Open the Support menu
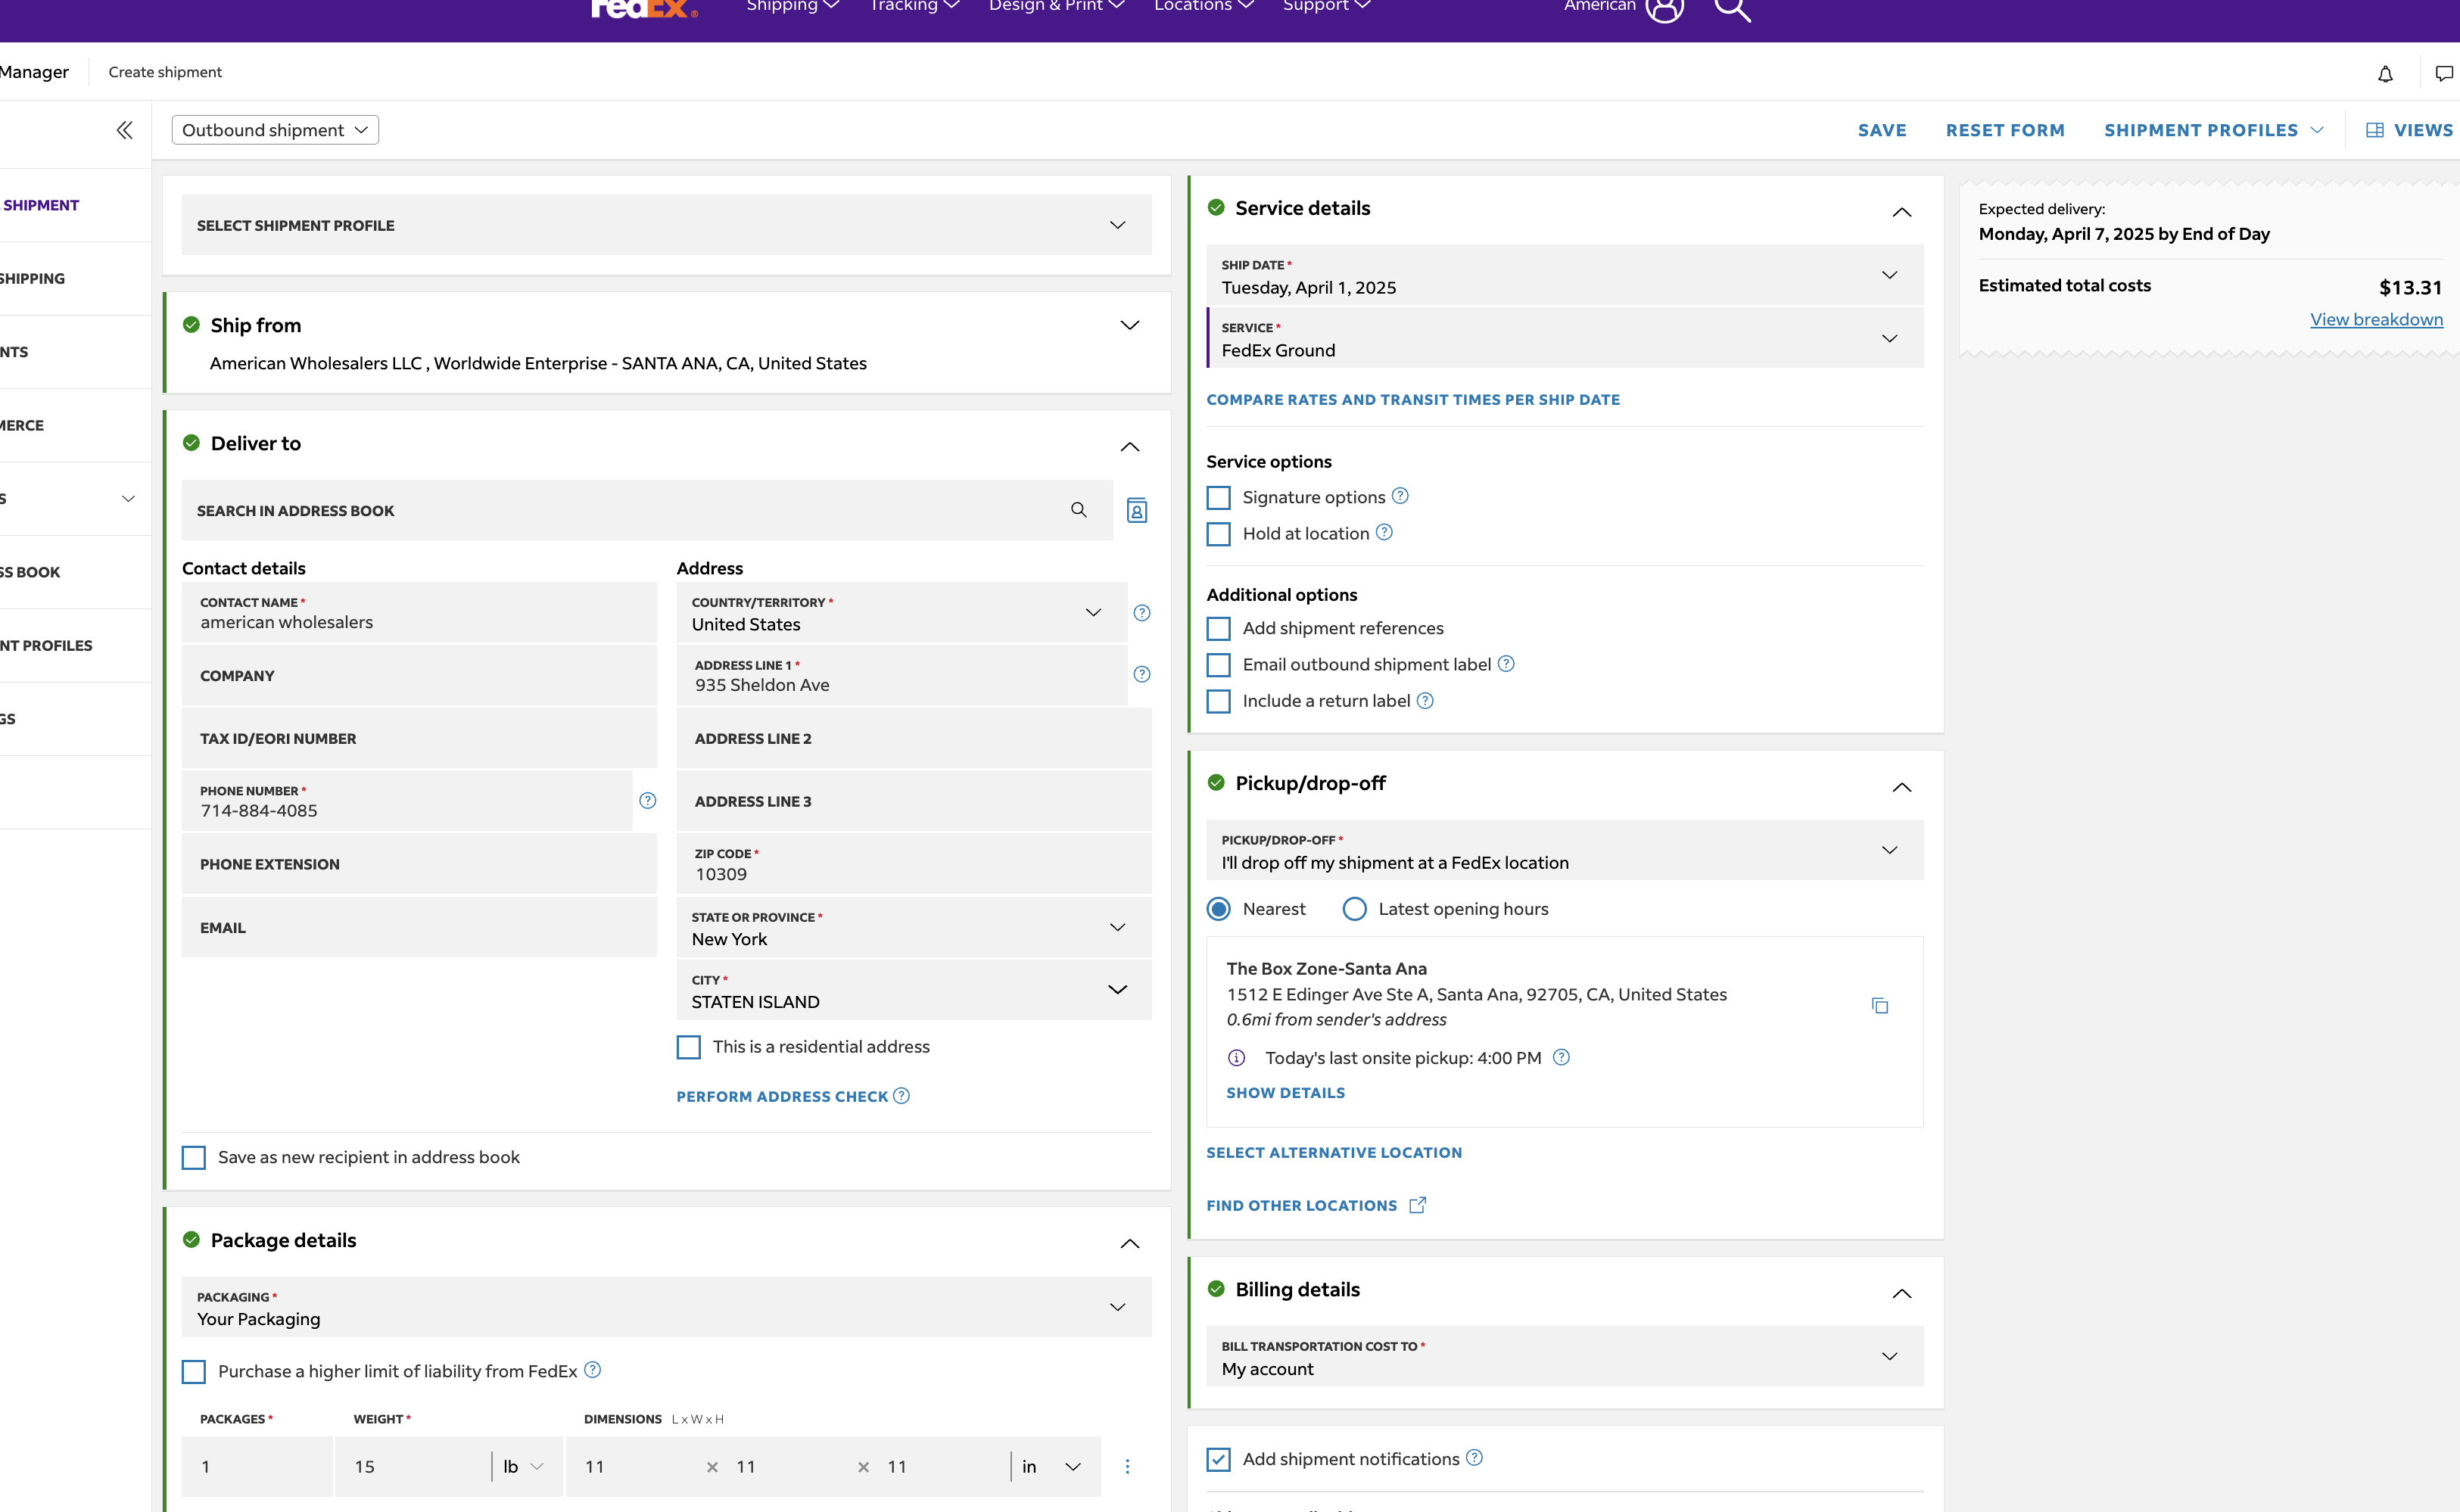 point(1326,6)
